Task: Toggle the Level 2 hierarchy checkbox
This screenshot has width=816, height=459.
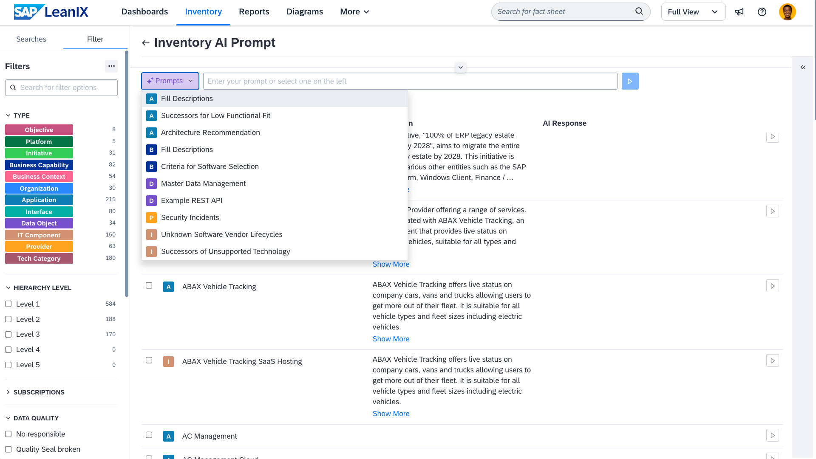Action: (8, 319)
